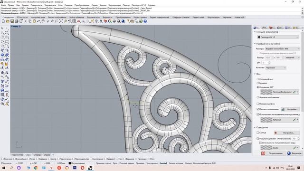Select the Градиент background radio button
Image resolution: width=304 pixels, height=171 pixels.
click(x=258, y=83)
